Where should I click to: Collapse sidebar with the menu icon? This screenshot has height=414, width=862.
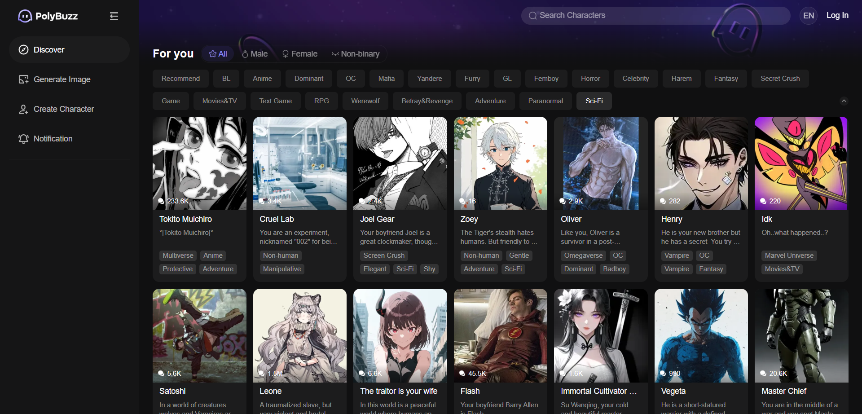coord(114,16)
